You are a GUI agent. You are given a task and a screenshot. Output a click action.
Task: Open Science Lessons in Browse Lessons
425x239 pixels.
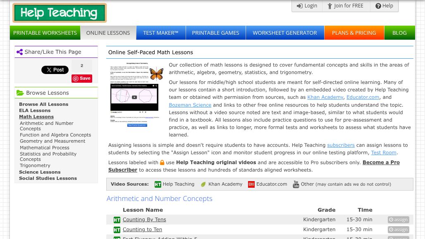tap(40, 172)
